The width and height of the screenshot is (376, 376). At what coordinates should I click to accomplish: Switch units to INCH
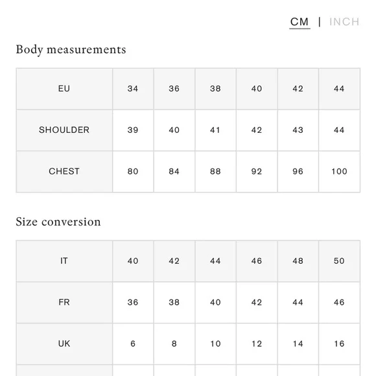pyautogui.click(x=344, y=22)
